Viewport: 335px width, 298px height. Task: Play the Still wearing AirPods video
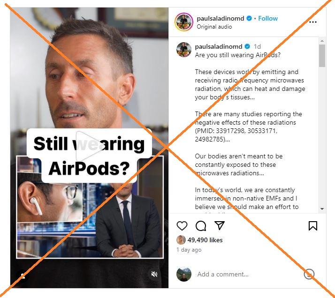(89, 147)
